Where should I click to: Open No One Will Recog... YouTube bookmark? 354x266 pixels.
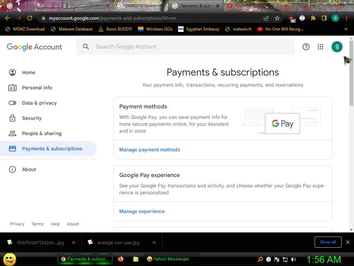point(280,29)
